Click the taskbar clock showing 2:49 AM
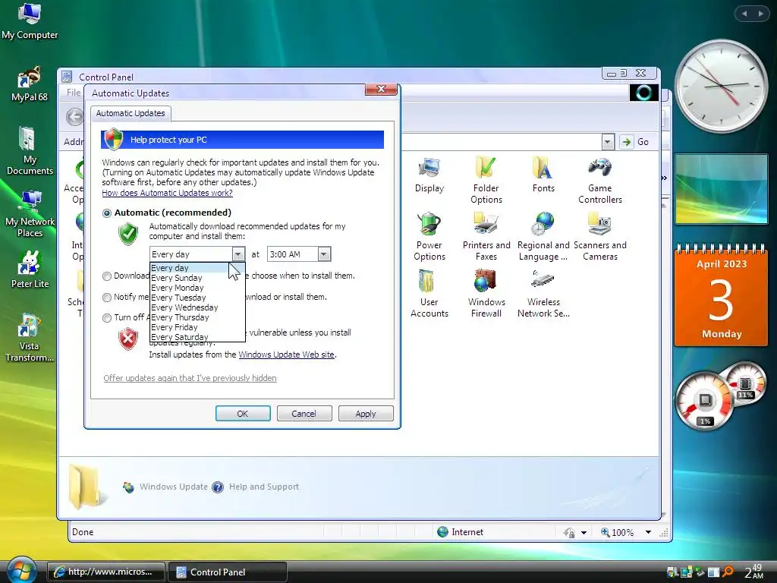777x583 pixels. (x=753, y=572)
